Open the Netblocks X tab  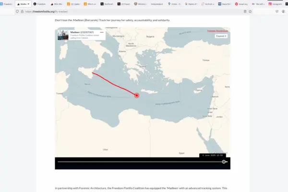(x=107, y=4)
